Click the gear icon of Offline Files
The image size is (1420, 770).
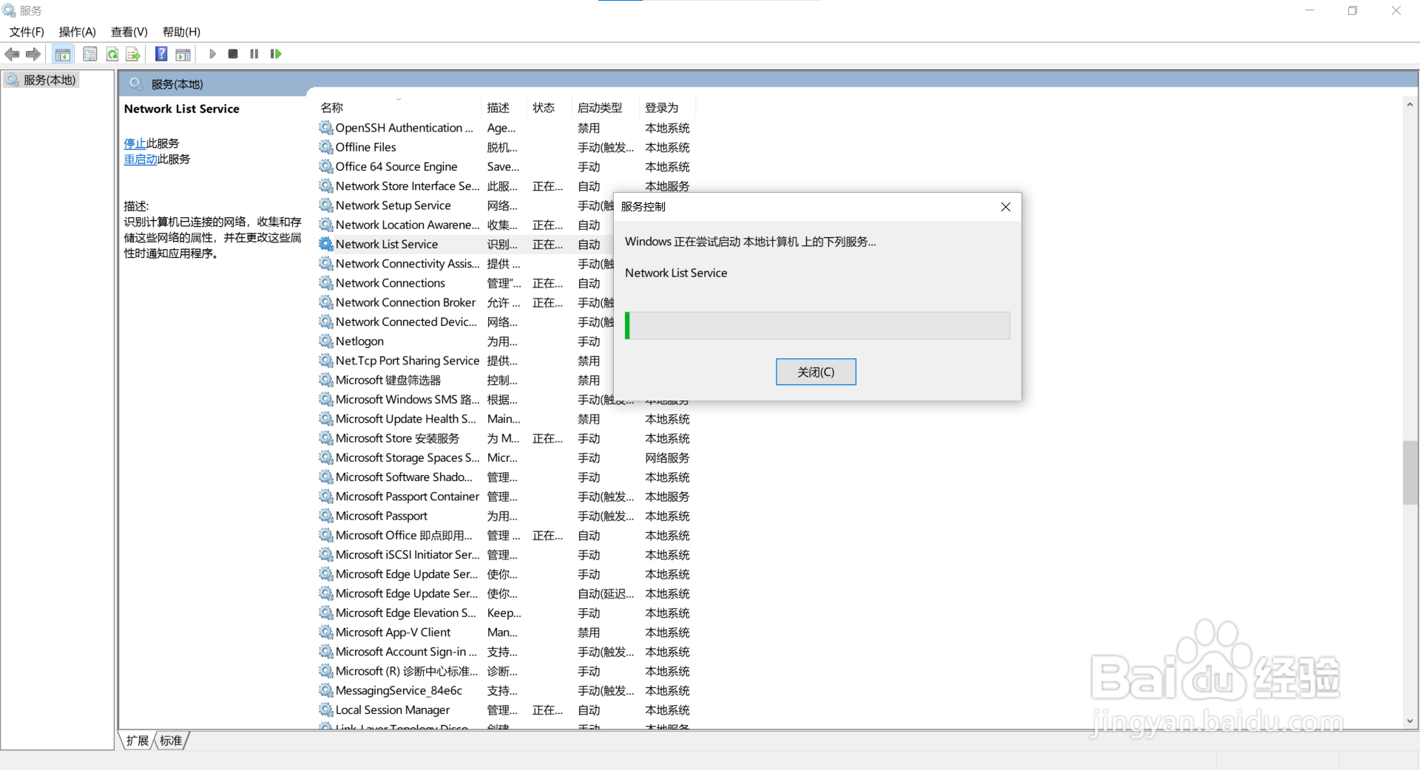(x=326, y=147)
